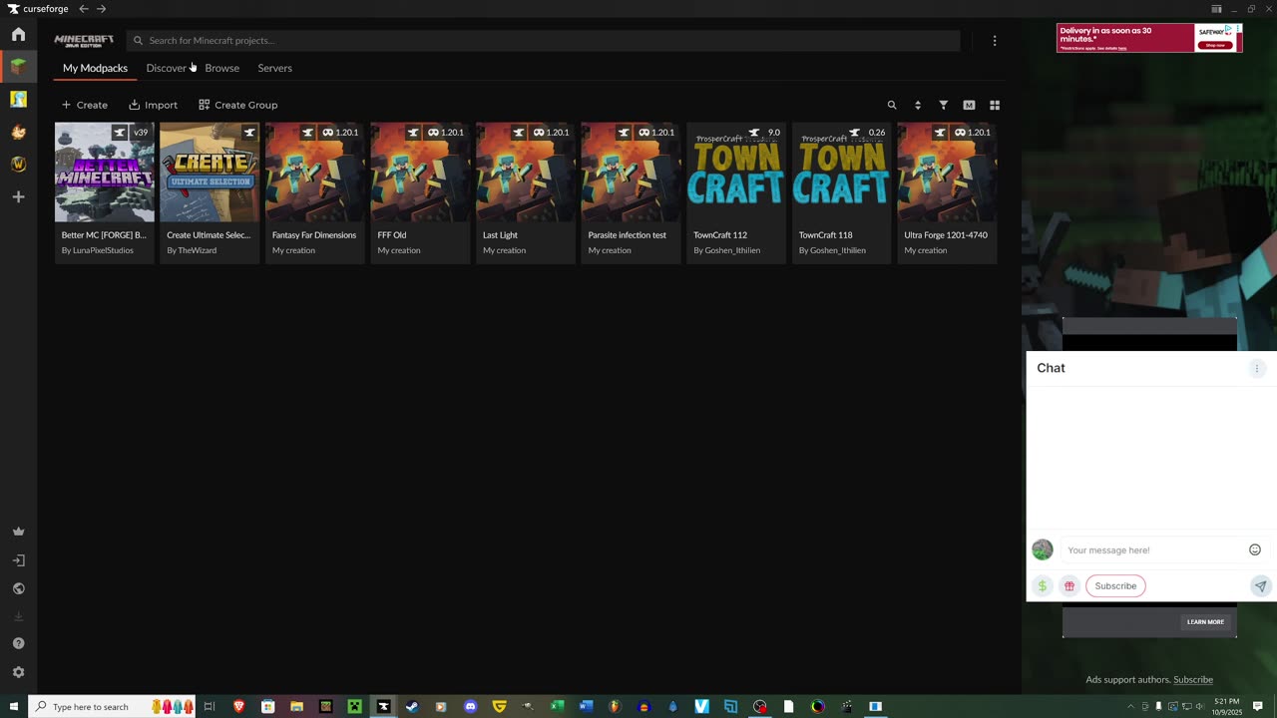This screenshot has width=1277, height=718.
Task: Click the sign-in arrow icon in sidebar
Action: click(x=18, y=560)
